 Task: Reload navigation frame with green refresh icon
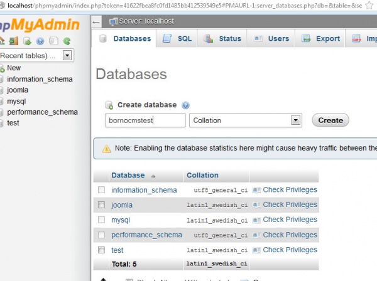(67, 41)
